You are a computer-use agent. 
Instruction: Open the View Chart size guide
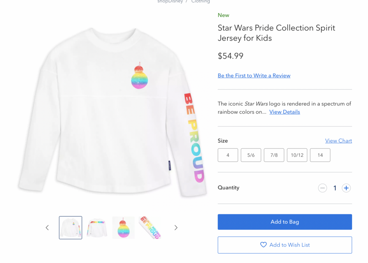(x=338, y=141)
